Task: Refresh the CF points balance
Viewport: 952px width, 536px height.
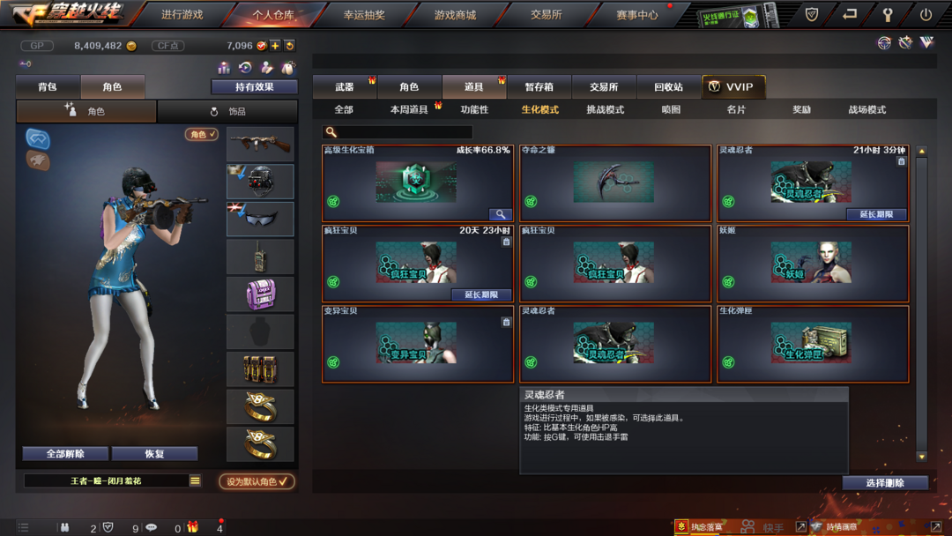Action: point(290,46)
